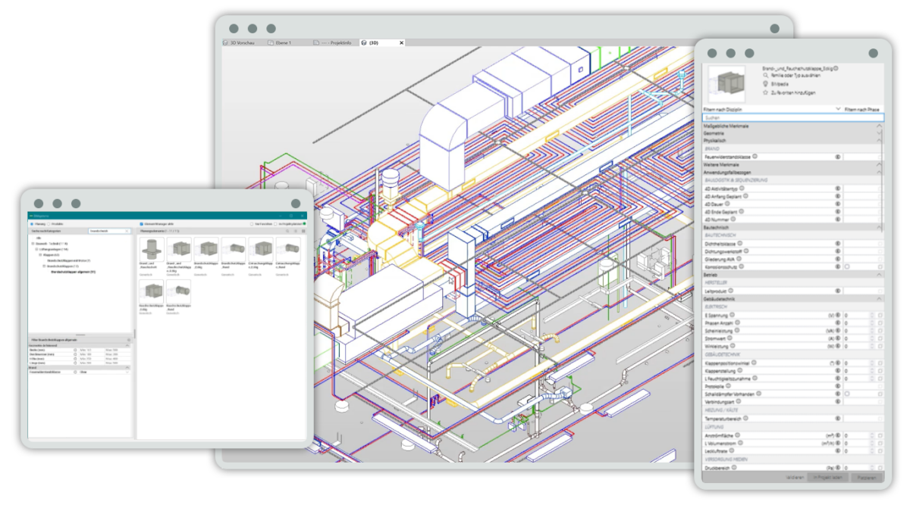
Task: Click the info icon next to 4D Dauer
Action: coord(729,204)
